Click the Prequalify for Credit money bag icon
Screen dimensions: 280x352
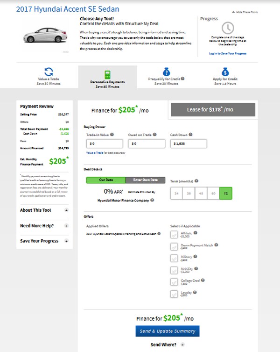[166, 72]
